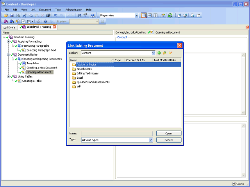Image resolution: width=250 pixels, height=187 pixels.
Task: Click the Link Section icon on the second toolbar
Action: tap(12, 21)
